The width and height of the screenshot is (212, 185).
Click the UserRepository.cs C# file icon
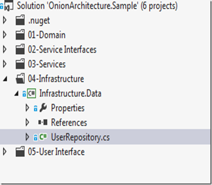pos(43,137)
